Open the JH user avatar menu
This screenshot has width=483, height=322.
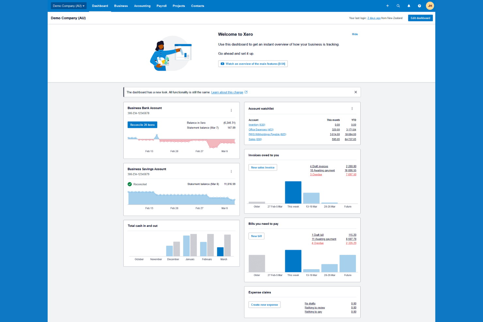click(x=430, y=6)
